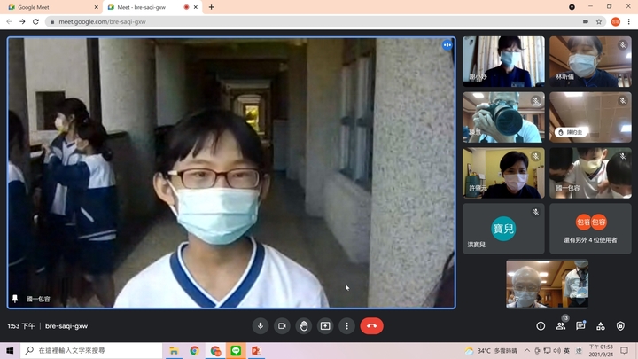This screenshot has width=638, height=359.
Task: Open LINE app from taskbar
Action: [236, 351]
